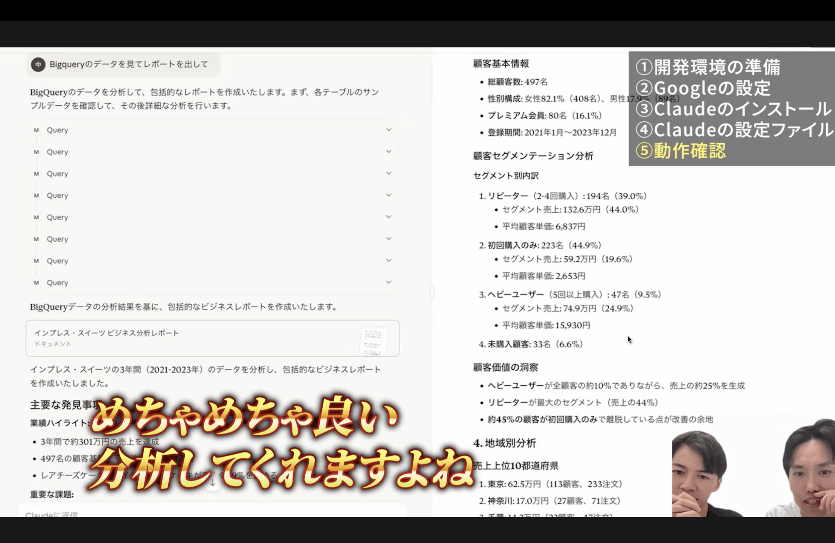
Task: Open インプレス・スイーツ ビジネス分析レポート document card
Action: (x=107, y=333)
